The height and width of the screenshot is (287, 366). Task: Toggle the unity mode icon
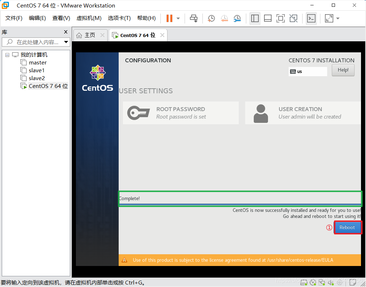293,19
